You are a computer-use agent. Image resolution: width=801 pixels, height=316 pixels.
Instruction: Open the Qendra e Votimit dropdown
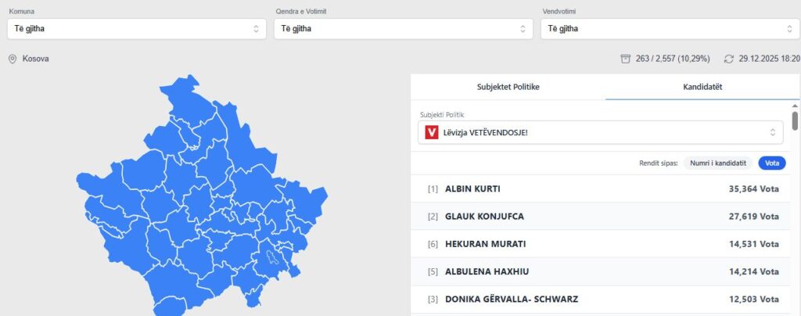pyautogui.click(x=402, y=29)
